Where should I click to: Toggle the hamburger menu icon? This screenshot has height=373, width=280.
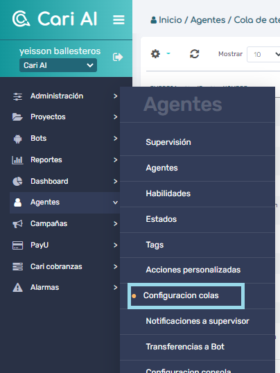coord(119,19)
